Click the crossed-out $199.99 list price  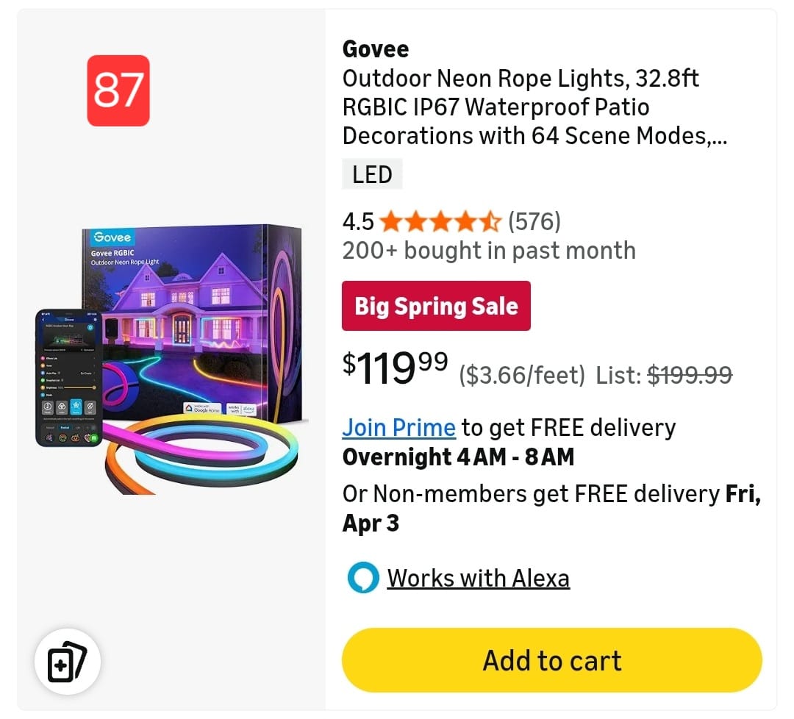click(689, 376)
